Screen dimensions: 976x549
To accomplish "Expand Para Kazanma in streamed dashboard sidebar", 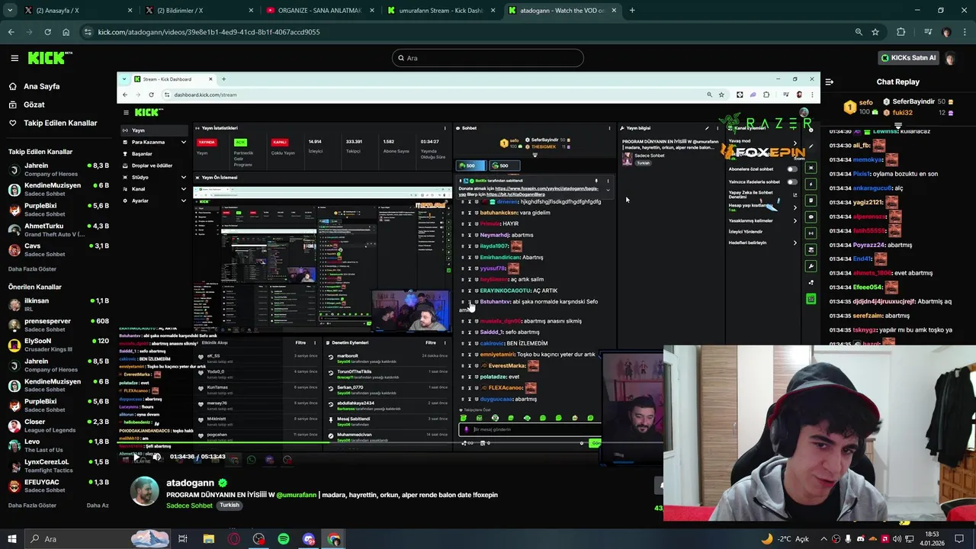I will pos(183,142).
